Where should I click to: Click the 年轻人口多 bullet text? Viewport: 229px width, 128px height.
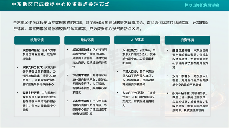[138, 78]
